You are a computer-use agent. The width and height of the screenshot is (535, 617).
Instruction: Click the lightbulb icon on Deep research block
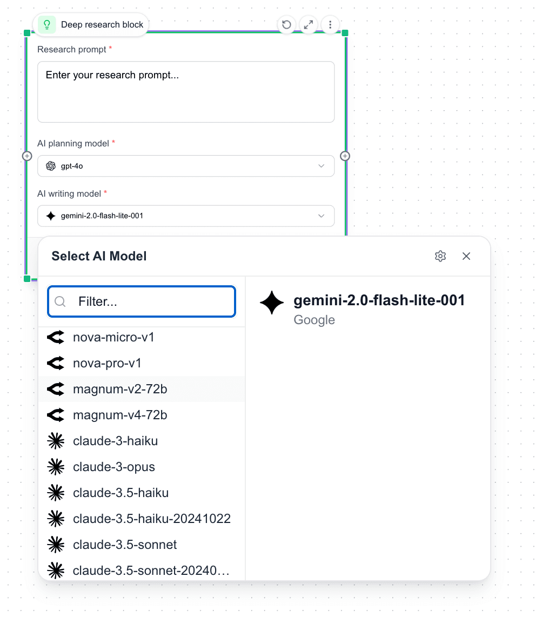click(x=46, y=24)
